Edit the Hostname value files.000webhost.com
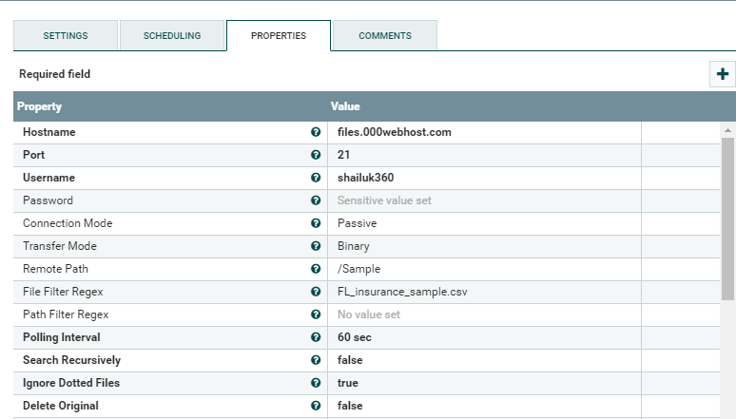The image size is (736, 419). coord(395,132)
